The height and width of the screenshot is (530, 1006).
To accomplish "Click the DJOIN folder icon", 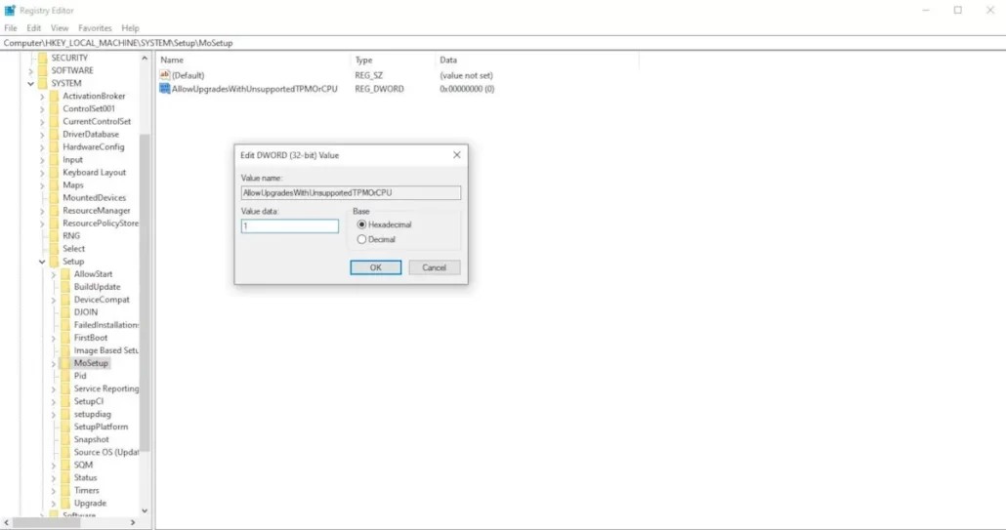I will tap(65, 312).
